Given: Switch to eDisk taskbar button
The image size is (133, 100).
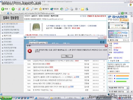Looking at the screenshot, I should tap(73, 98).
